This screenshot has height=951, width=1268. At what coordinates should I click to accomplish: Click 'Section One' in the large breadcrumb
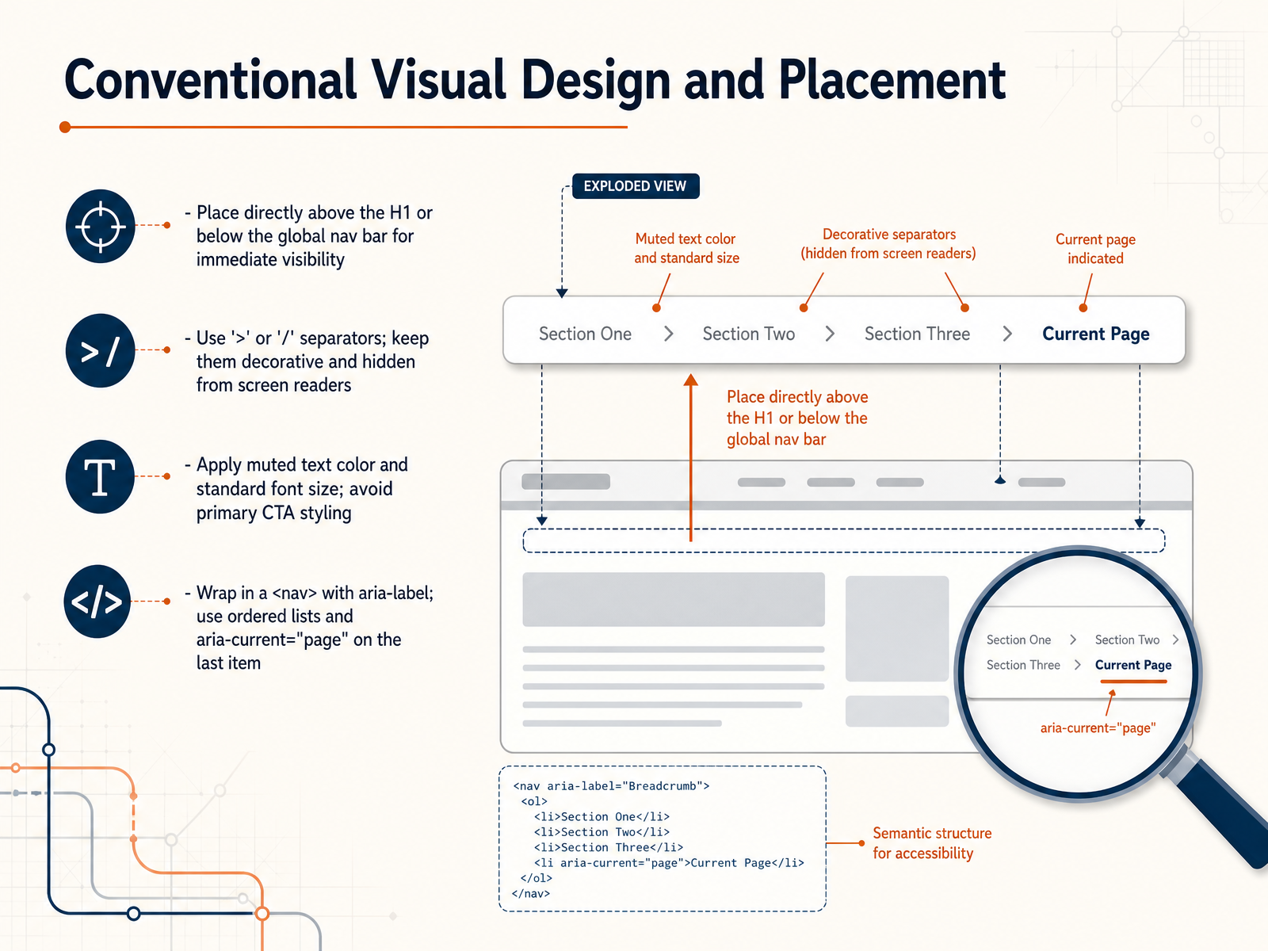coord(585,334)
